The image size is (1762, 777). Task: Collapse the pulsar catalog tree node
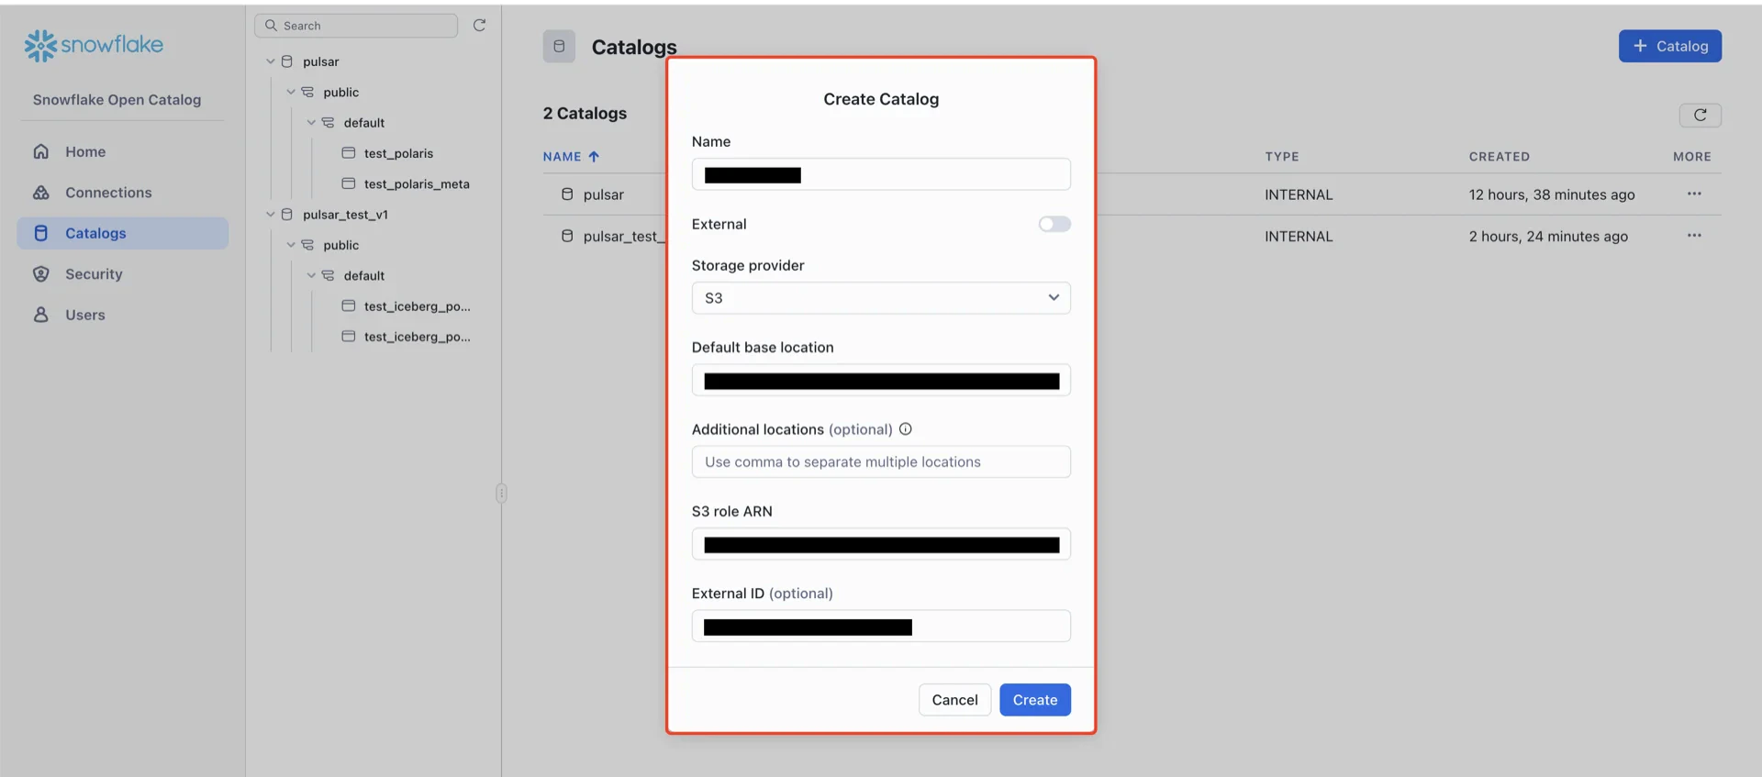tap(270, 61)
